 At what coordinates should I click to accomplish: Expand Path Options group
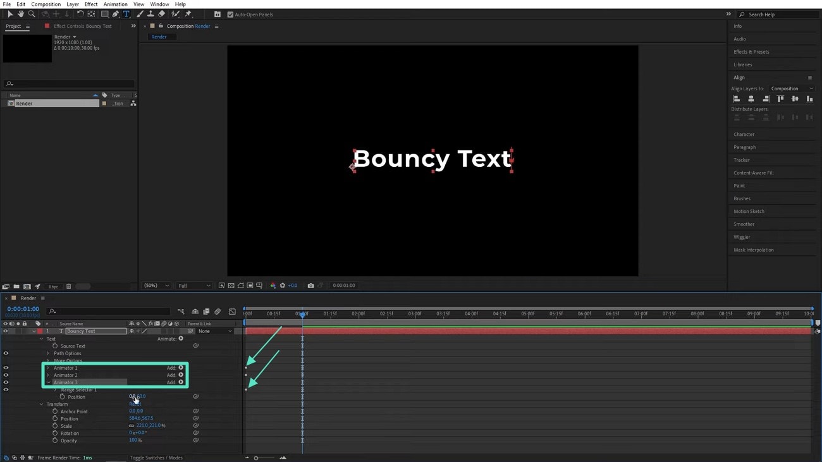pyautogui.click(x=48, y=353)
